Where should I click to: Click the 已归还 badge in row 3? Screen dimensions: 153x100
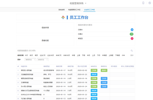(104, 78)
